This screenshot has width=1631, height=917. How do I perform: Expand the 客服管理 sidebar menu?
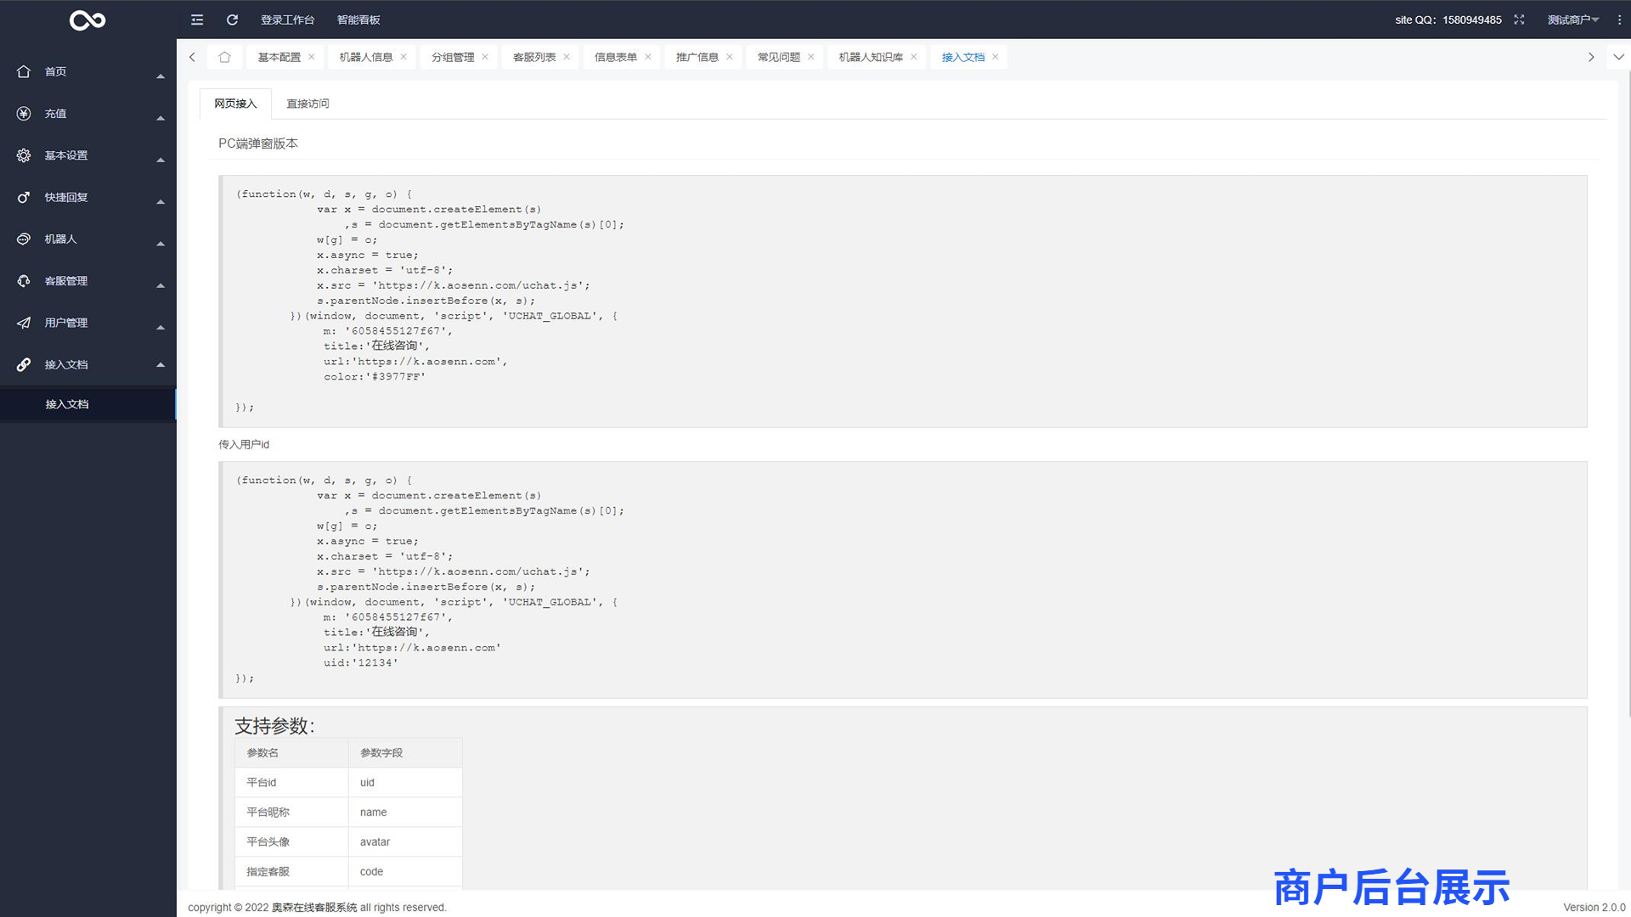[88, 281]
